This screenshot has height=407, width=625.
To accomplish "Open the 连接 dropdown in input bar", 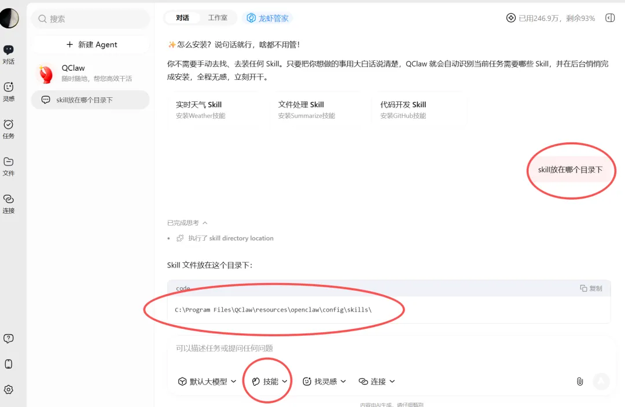I will (377, 382).
